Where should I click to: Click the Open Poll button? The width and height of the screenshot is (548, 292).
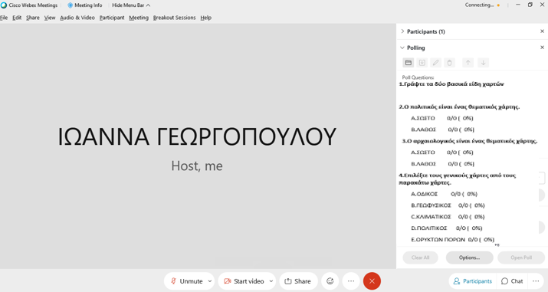click(521, 258)
